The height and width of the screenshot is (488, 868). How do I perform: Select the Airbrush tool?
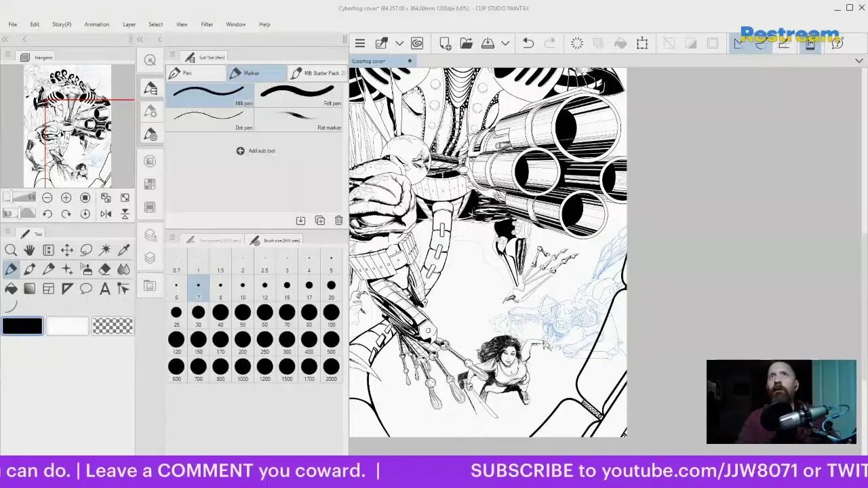pos(86,269)
